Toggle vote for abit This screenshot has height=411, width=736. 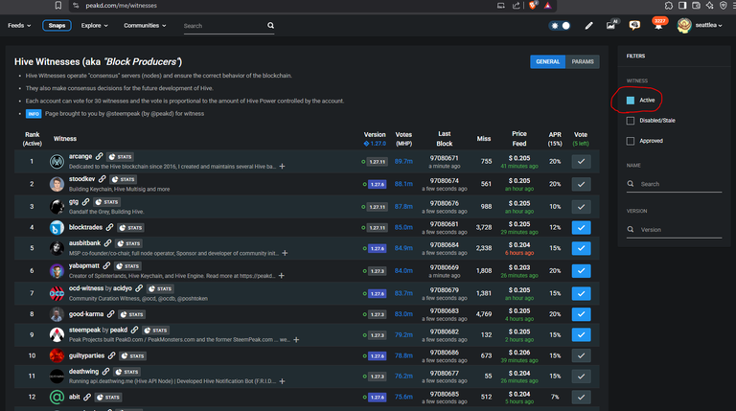(x=581, y=397)
